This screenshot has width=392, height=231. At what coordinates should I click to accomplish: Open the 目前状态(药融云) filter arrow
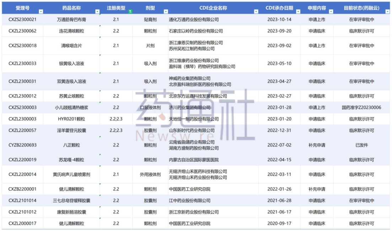click(387, 11)
